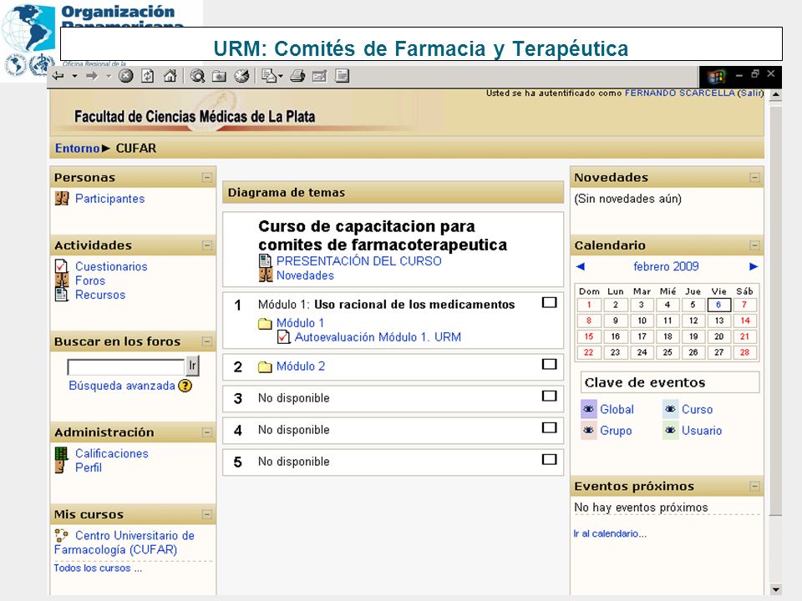The width and height of the screenshot is (802, 601).
Task: Open PRESENTACIÓN DEL CURSO resource
Action: 358,261
